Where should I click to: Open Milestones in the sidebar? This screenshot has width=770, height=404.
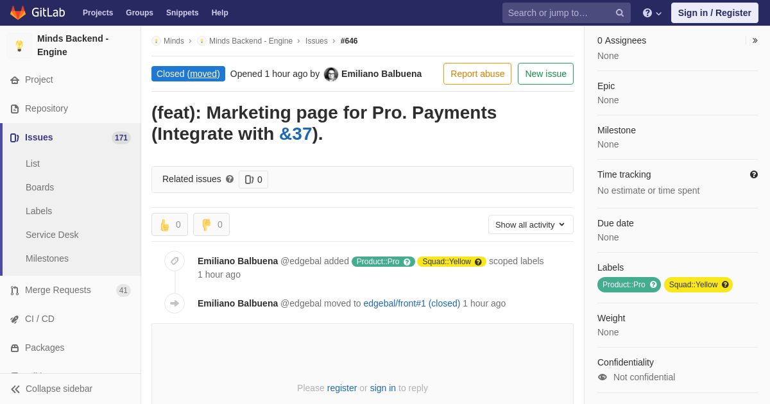(x=47, y=258)
